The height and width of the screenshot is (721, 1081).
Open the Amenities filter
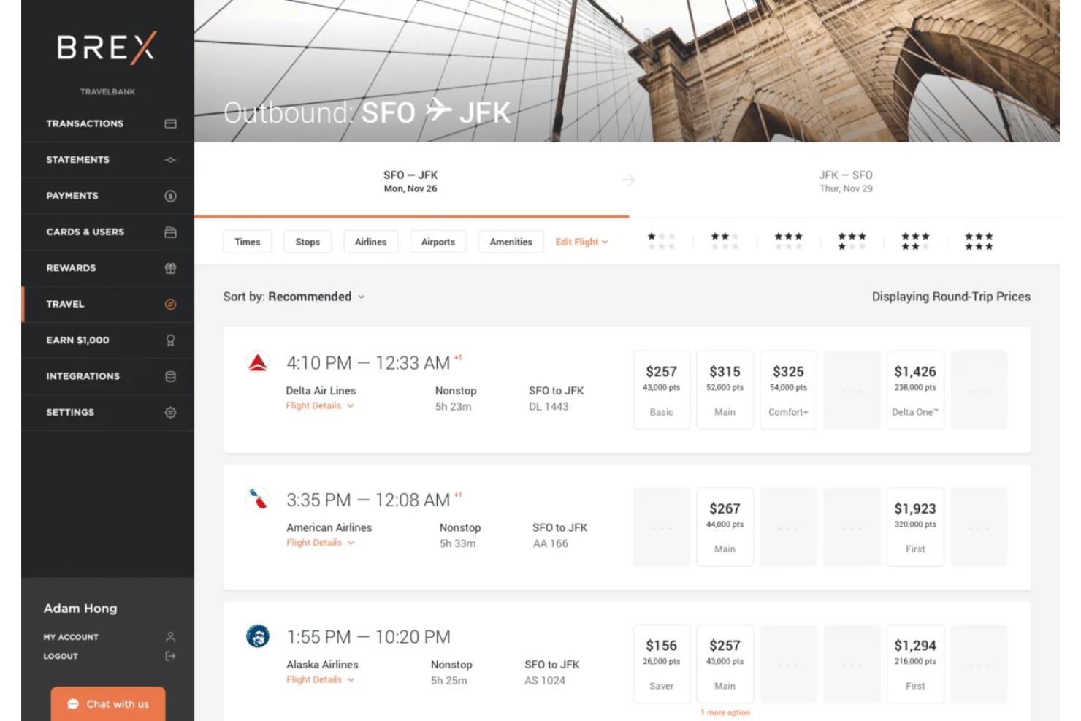pos(511,242)
